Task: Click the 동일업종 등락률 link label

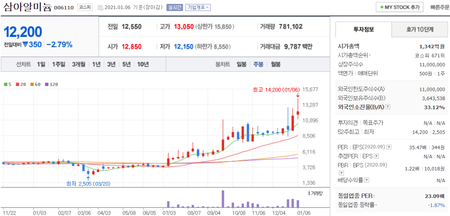Action: (357, 205)
